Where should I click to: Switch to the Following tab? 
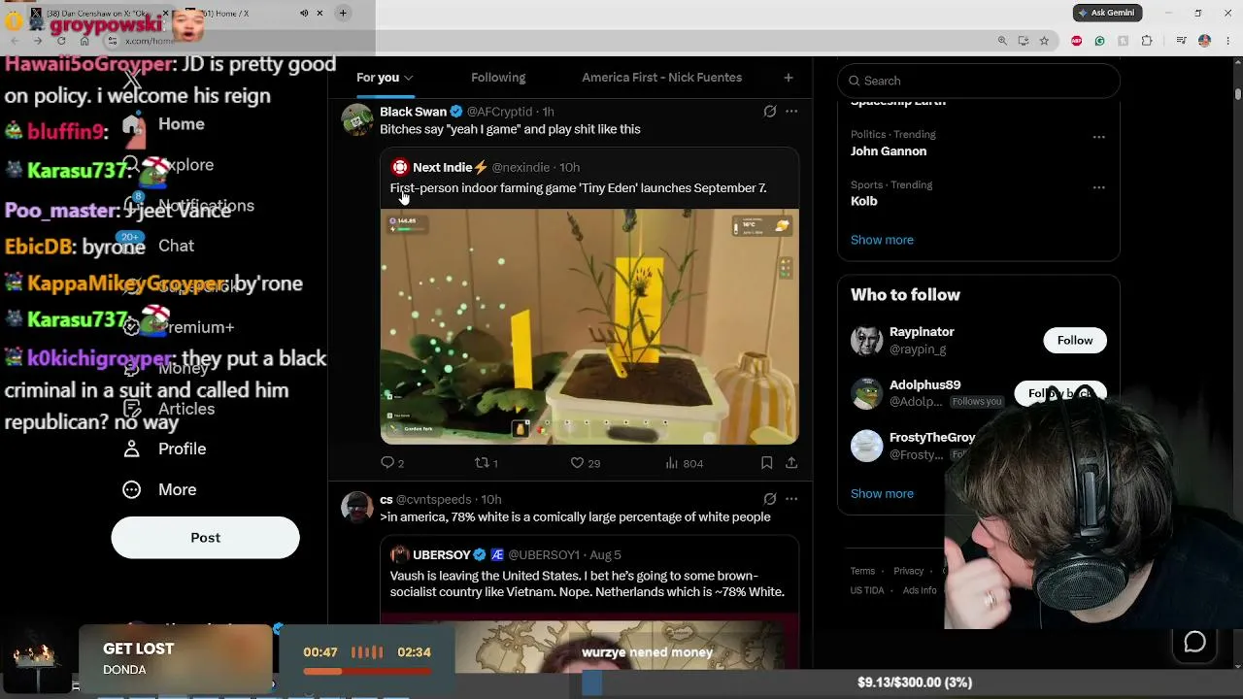498,78
